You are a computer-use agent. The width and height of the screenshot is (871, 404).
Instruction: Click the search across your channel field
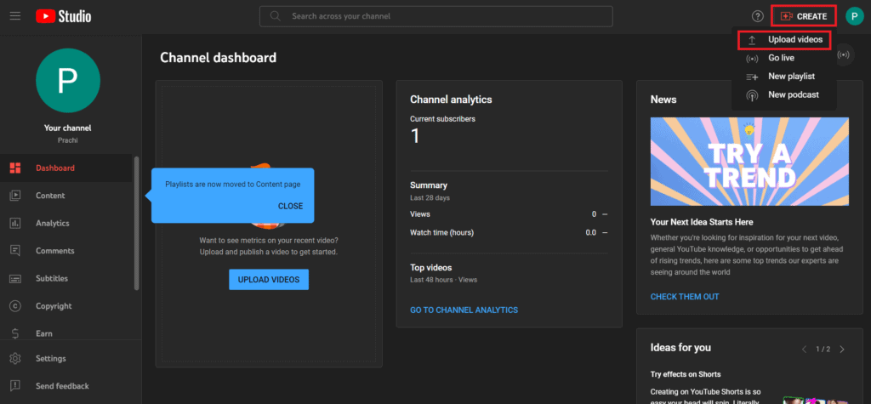(x=436, y=16)
